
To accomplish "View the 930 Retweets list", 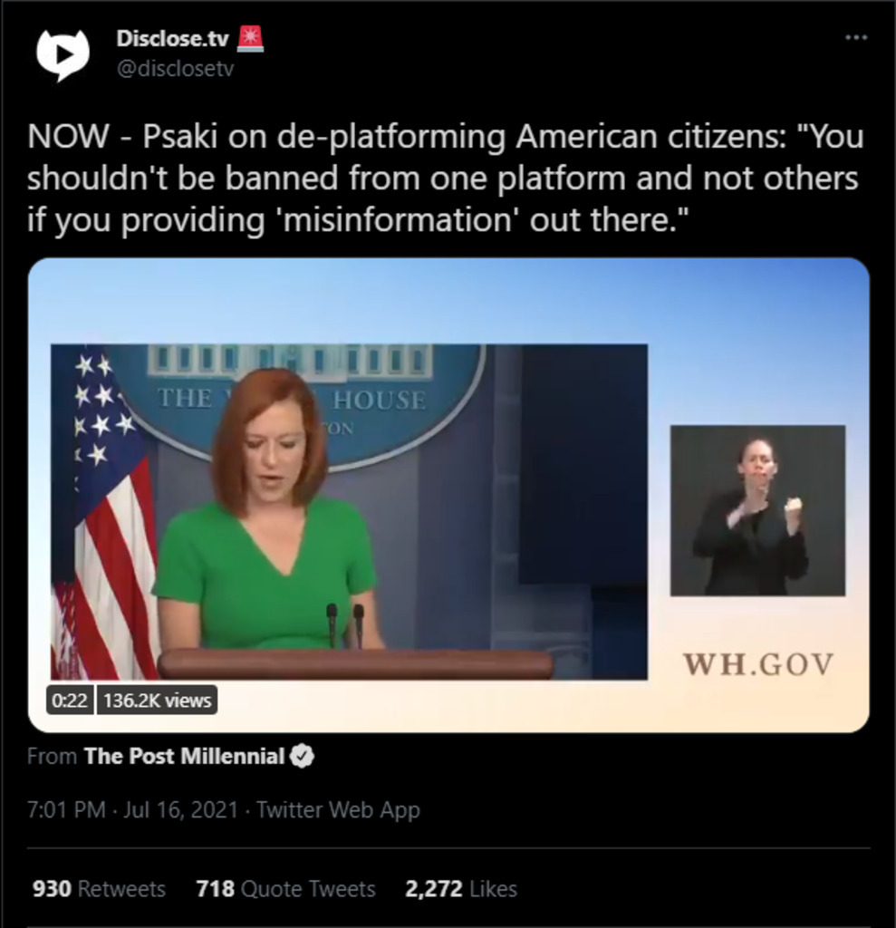I will (99, 889).
